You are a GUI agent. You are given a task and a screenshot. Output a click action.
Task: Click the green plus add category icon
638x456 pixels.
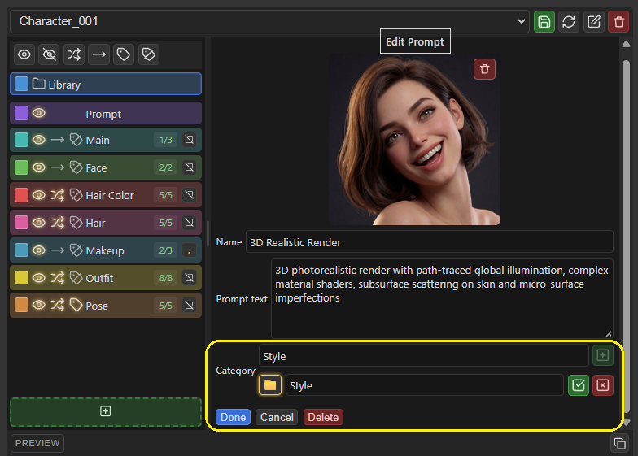click(x=602, y=355)
